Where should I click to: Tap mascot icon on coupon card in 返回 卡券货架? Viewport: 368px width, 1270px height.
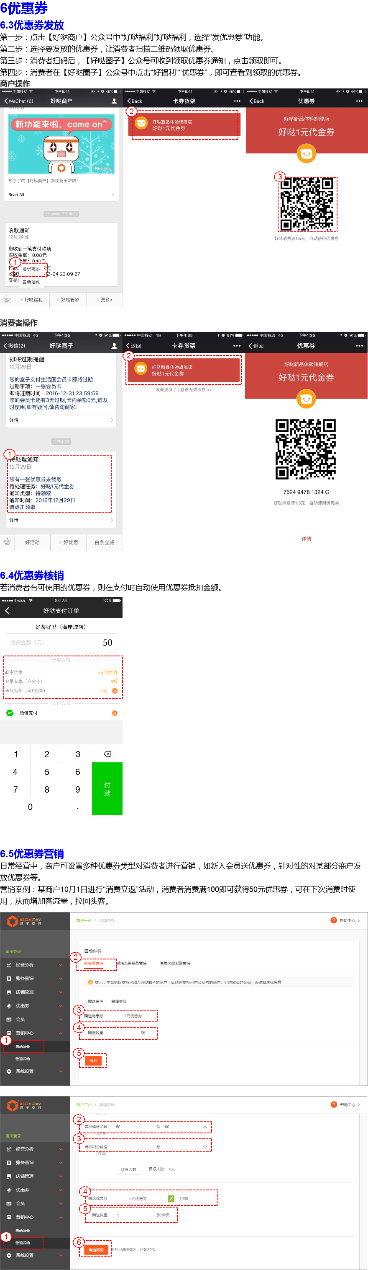141,368
